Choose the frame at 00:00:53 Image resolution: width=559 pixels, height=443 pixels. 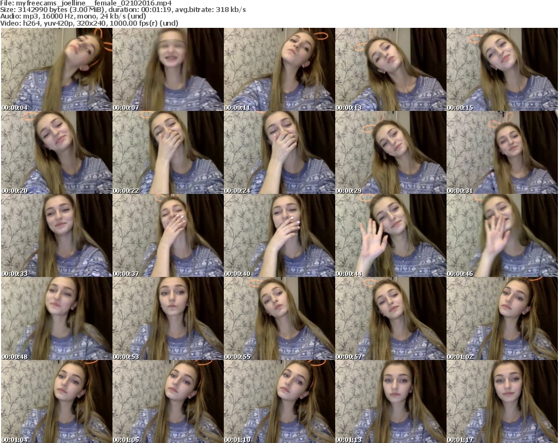168,318
